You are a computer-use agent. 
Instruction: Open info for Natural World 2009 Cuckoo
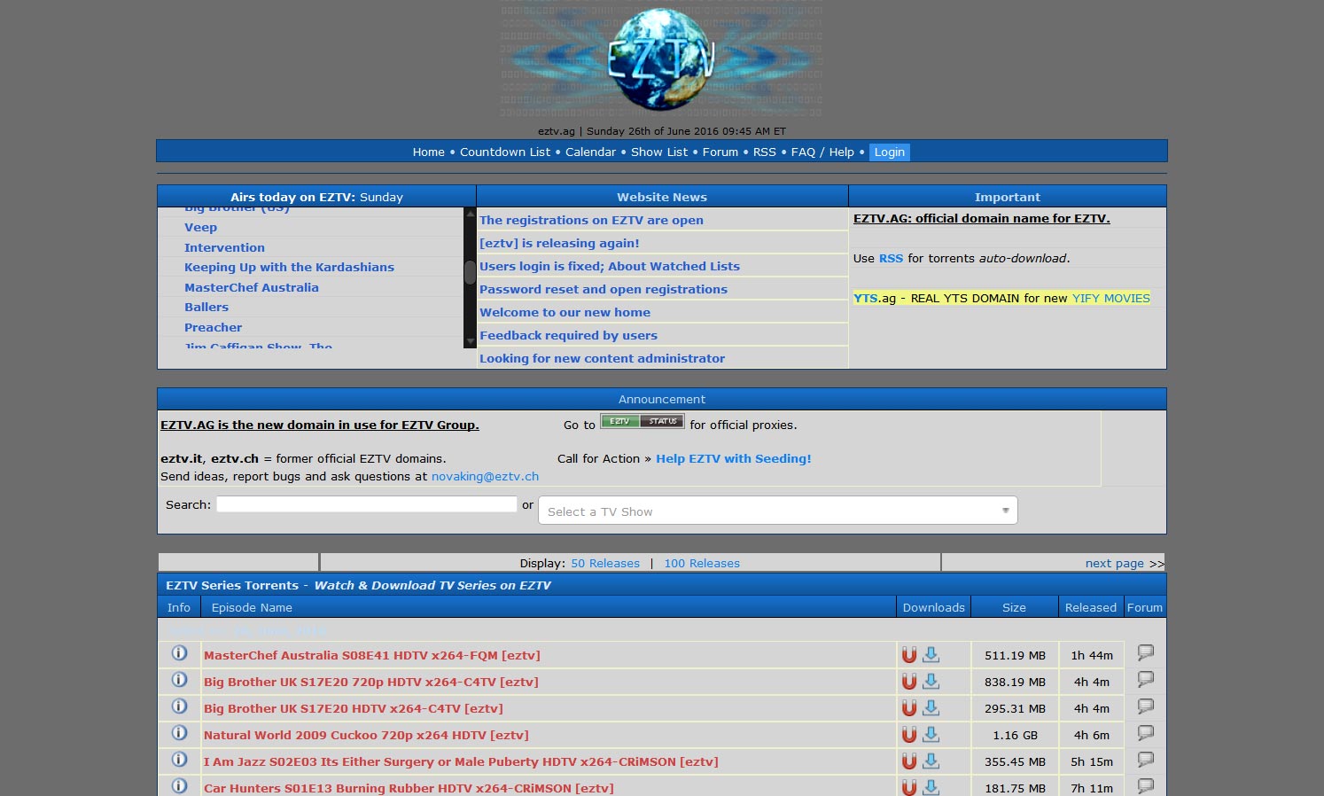point(179,733)
